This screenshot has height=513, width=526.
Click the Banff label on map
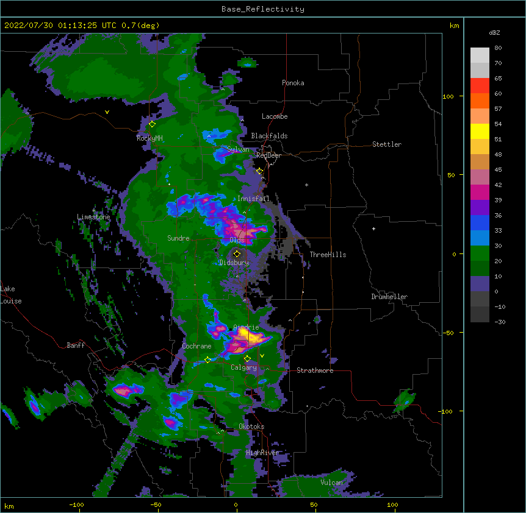point(76,345)
